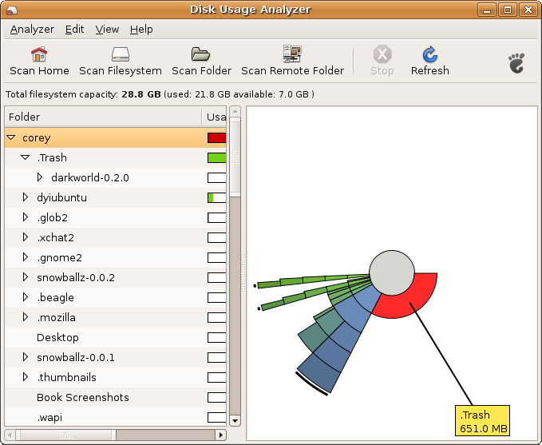The height and width of the screenshot is (445, 542).
Task: Sort by the Folder column header
Action: point(102,117)
